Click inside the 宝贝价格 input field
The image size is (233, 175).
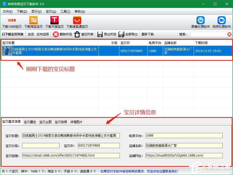(40, 146)
